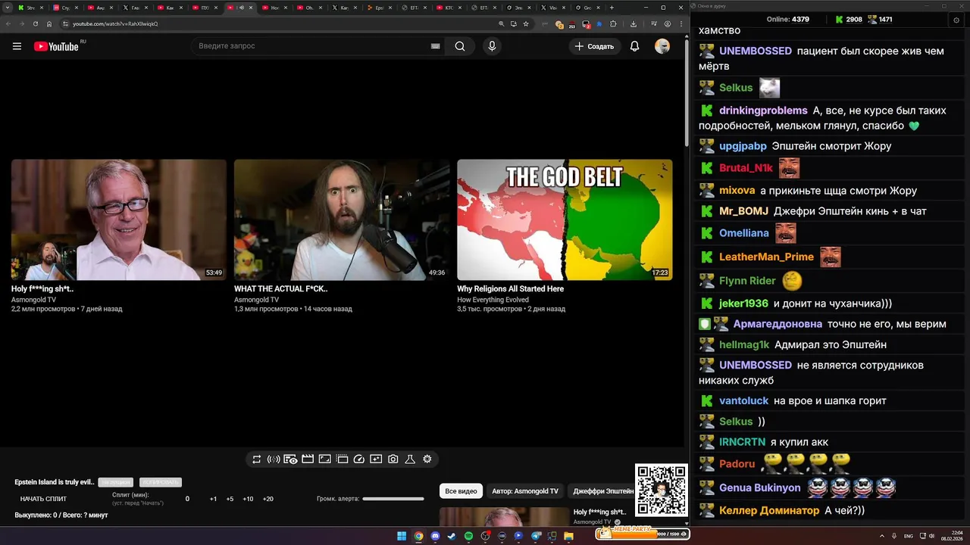970x545 pixels.
Task: Click username Келлер Доминатор in chat
Action: click(x=769, y=510)
